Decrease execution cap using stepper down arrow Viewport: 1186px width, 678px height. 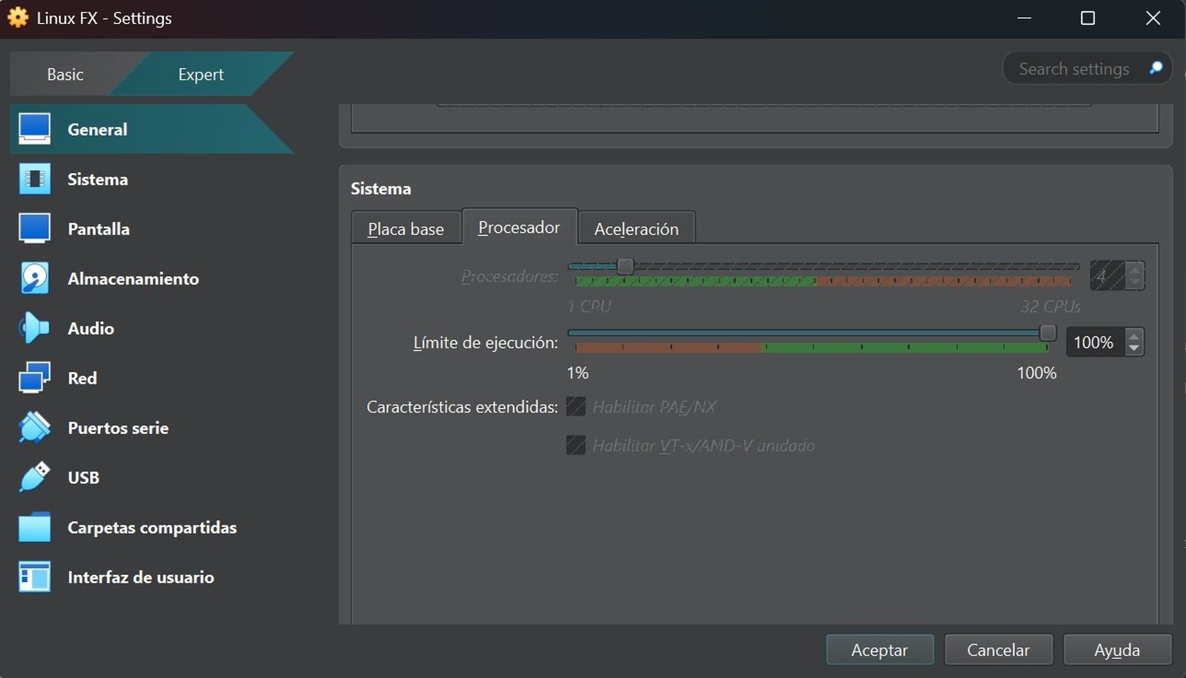1134,348
